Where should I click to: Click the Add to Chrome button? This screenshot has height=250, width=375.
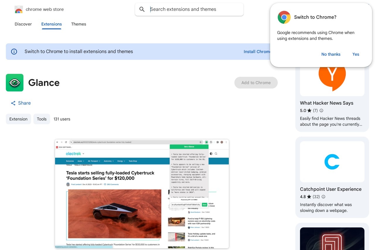pyautogui.click(x=256, y=83)
